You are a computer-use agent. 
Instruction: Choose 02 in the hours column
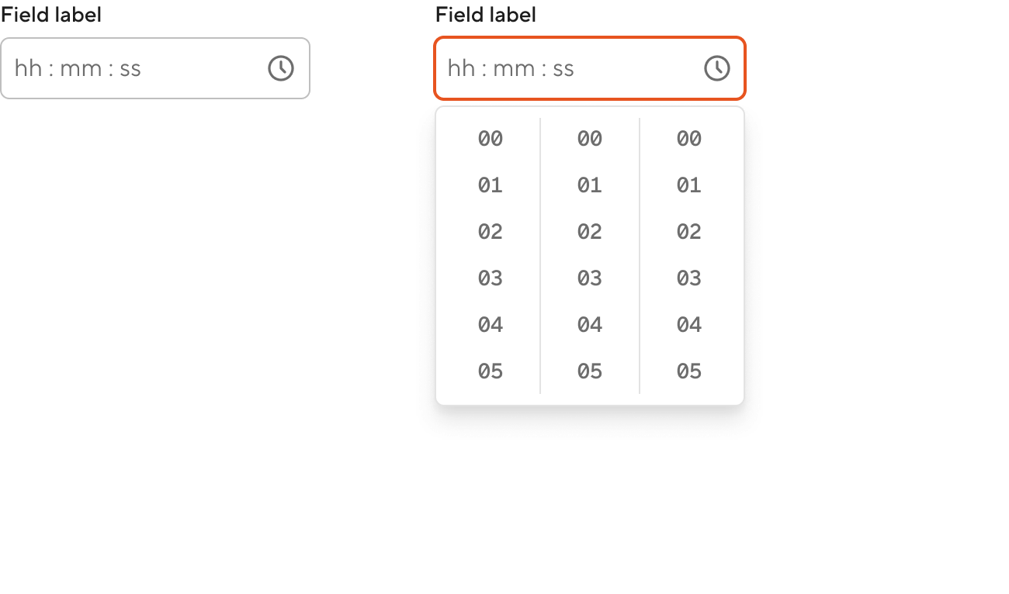pos(491,232)
